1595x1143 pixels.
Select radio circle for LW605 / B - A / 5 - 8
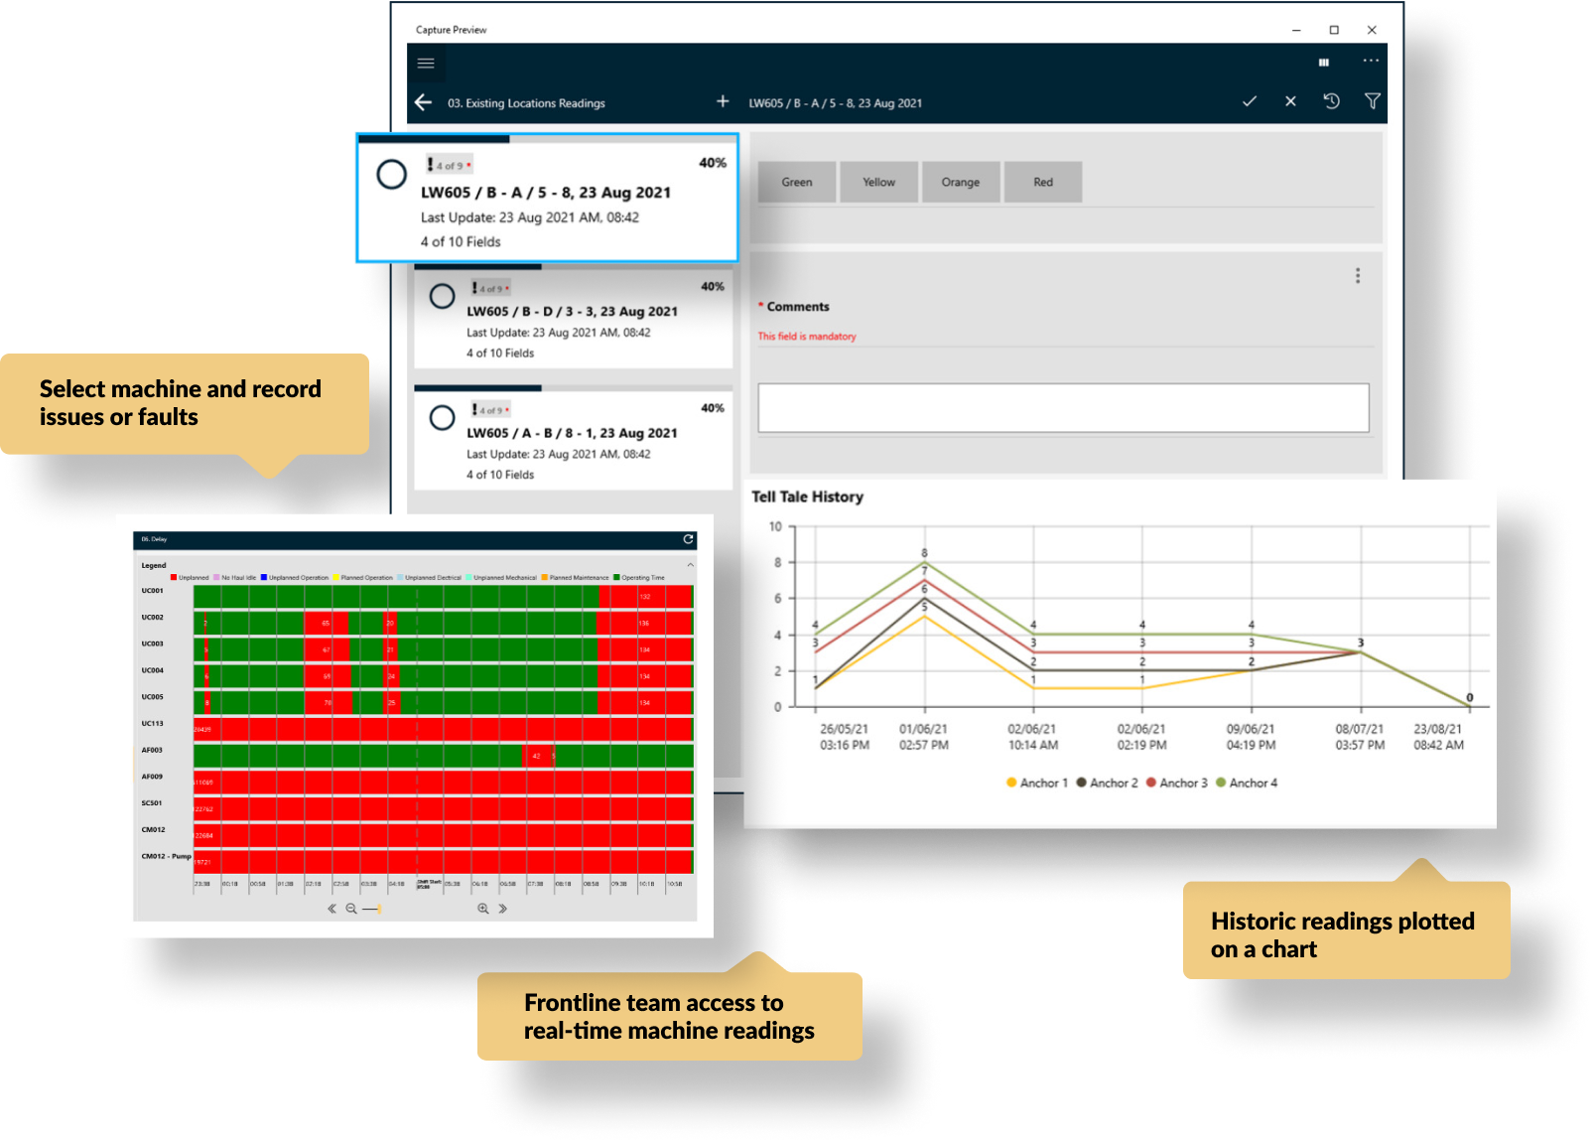tap(392, 175)
